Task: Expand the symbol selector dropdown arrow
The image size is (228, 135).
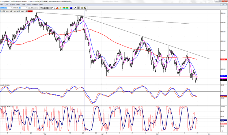Action: coord(12,8)
